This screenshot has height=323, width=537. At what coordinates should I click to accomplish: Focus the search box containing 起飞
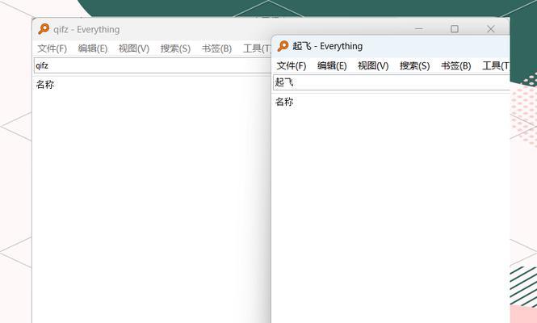(392, 82)
